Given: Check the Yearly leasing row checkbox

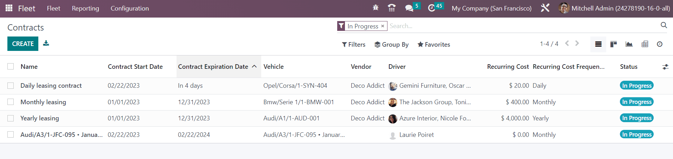Looking at the screenshot, I should click(11, 118).
